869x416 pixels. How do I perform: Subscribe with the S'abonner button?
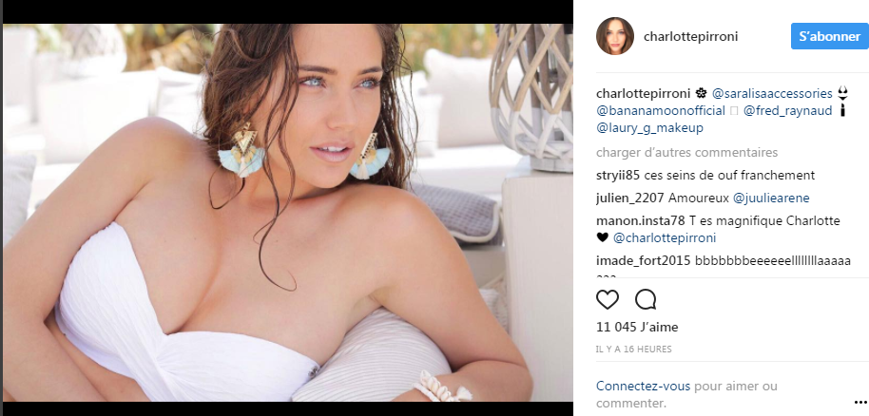point(829,36)
